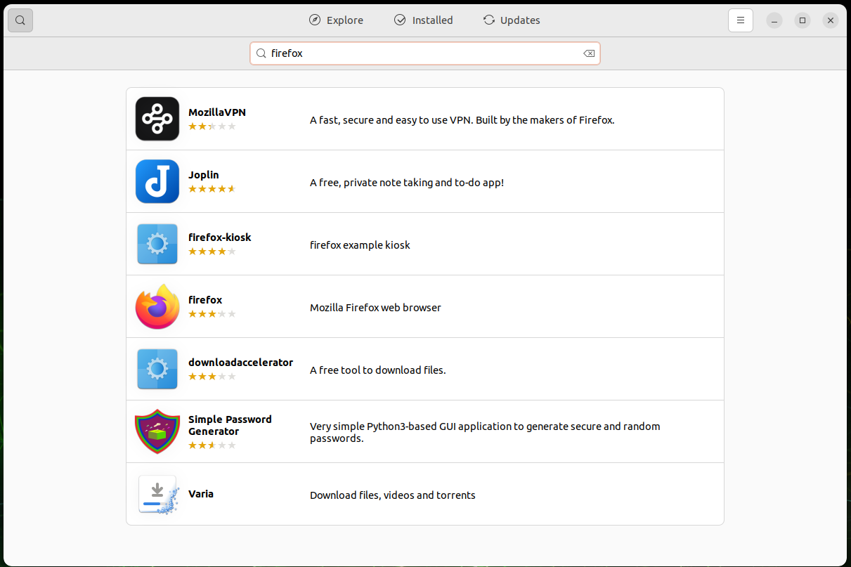Image resolution: width=851 pixels, height=567 pixels.
Task: Switch to the Updates tab
Action: coord(512,20)
